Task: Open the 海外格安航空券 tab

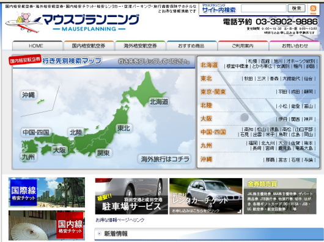Action: 140,46
